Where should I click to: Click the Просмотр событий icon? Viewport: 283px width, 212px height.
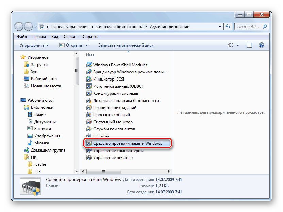click(x=89, y=114)
